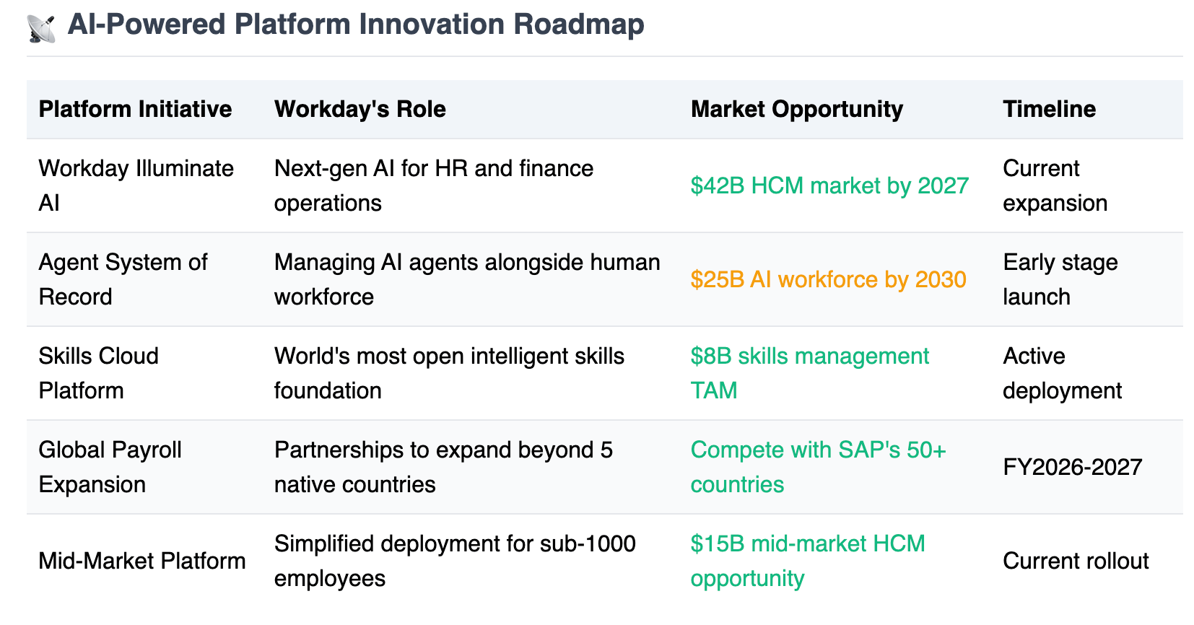Select the AI-Powered Platform Innovation Roadmap heading

(356, 25)
